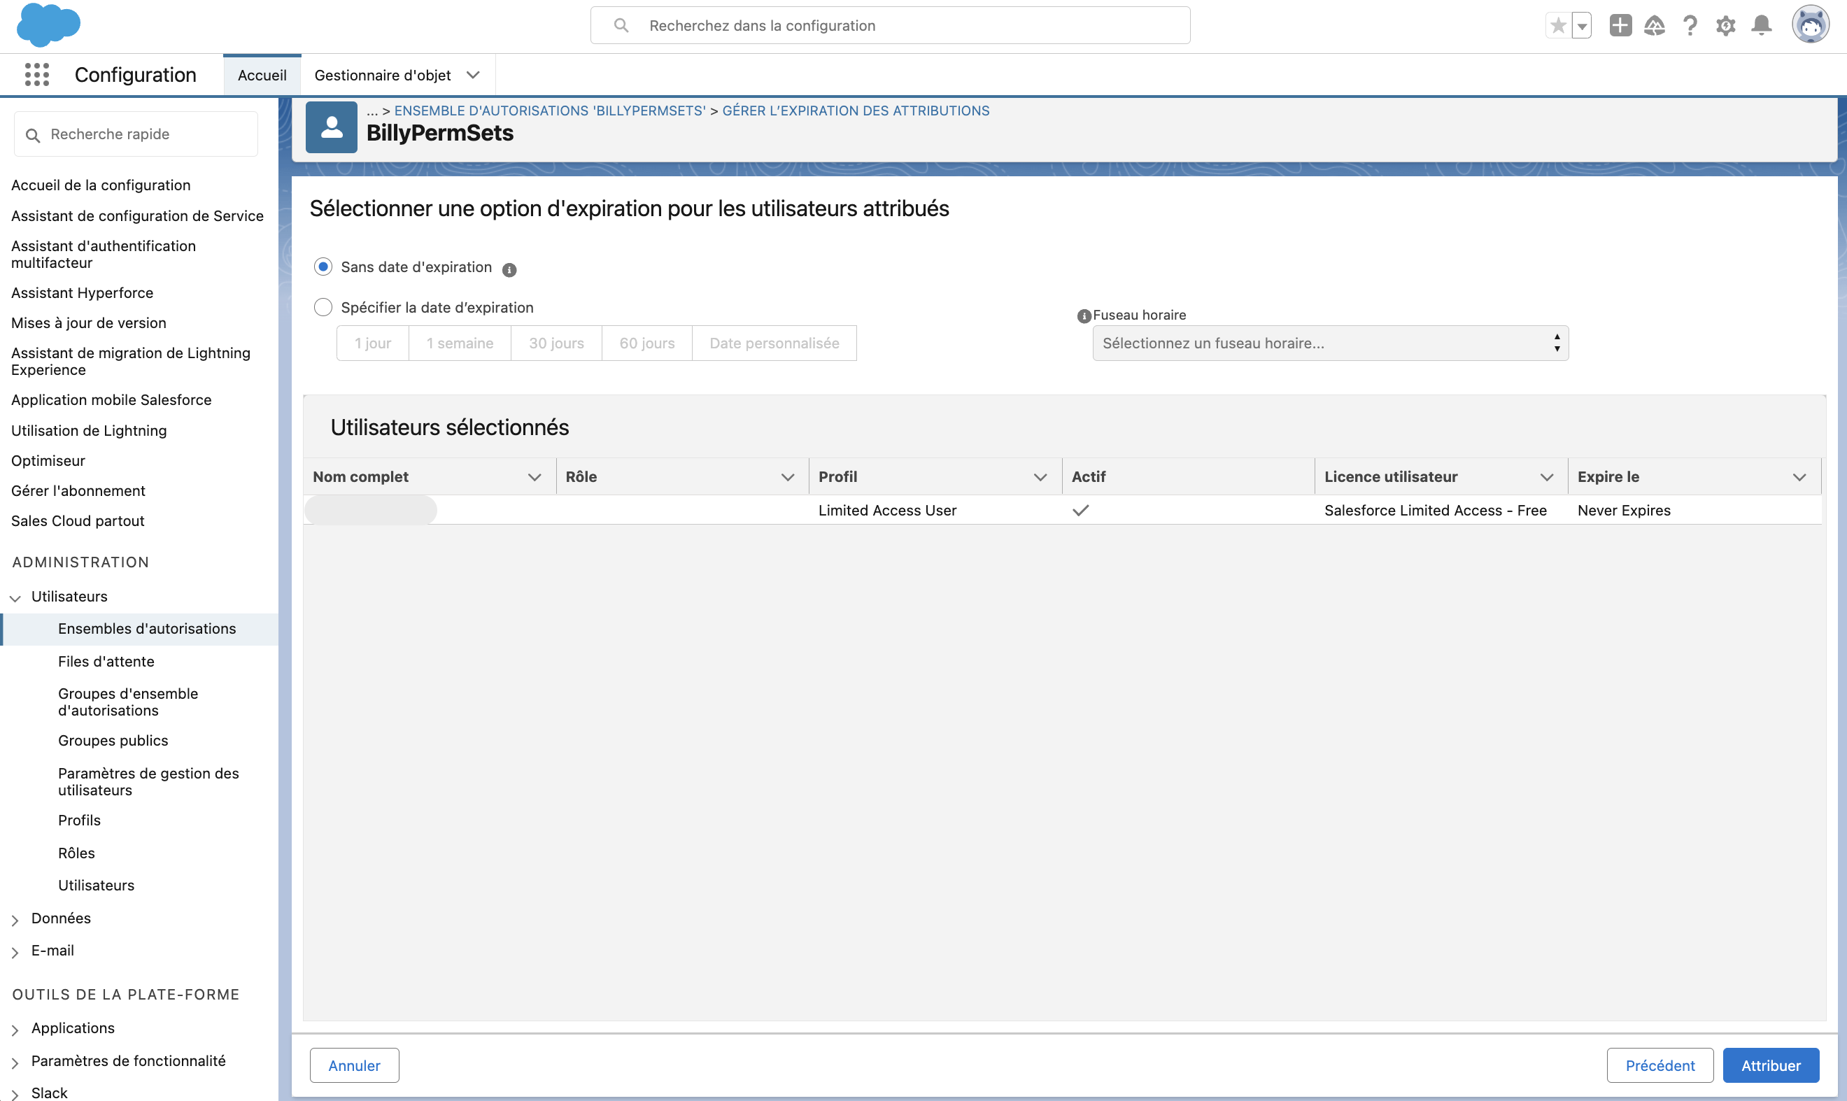Expand the E-mail tree section
This screenshot has height=1101, width=1847.
15,952
